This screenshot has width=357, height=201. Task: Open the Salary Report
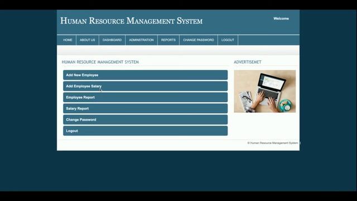tap(145, 108)
